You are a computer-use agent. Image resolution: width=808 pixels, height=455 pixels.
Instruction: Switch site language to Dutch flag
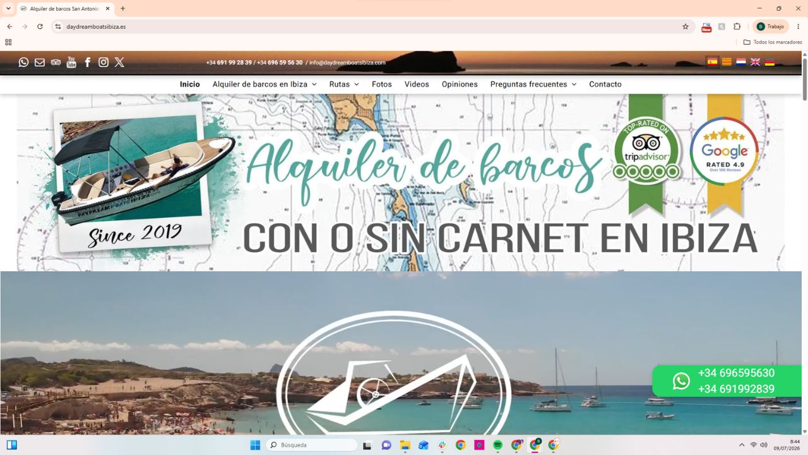click(x=741, y=62)
